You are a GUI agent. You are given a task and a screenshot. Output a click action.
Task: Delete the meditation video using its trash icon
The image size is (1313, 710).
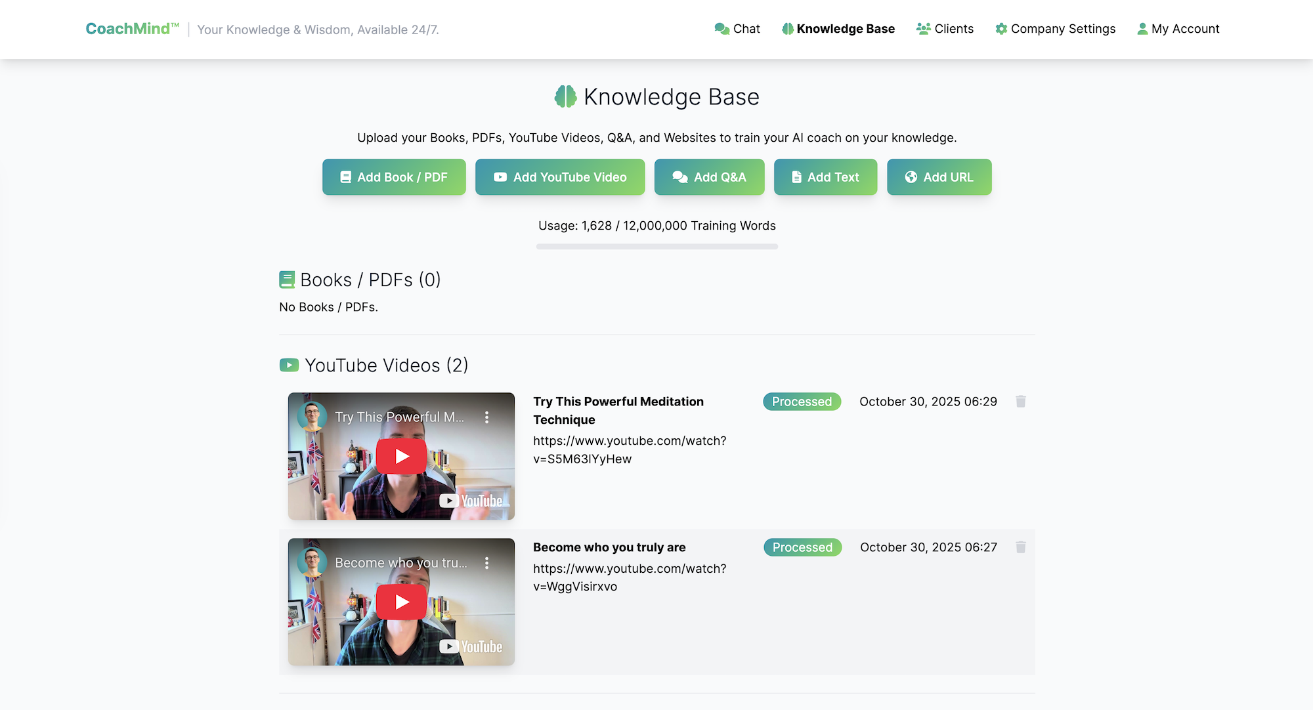[x=1021, y=401]
